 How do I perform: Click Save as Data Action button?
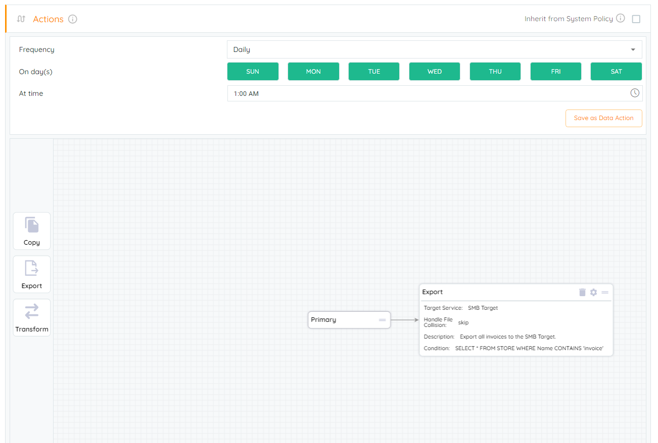(x=603, y=118)
